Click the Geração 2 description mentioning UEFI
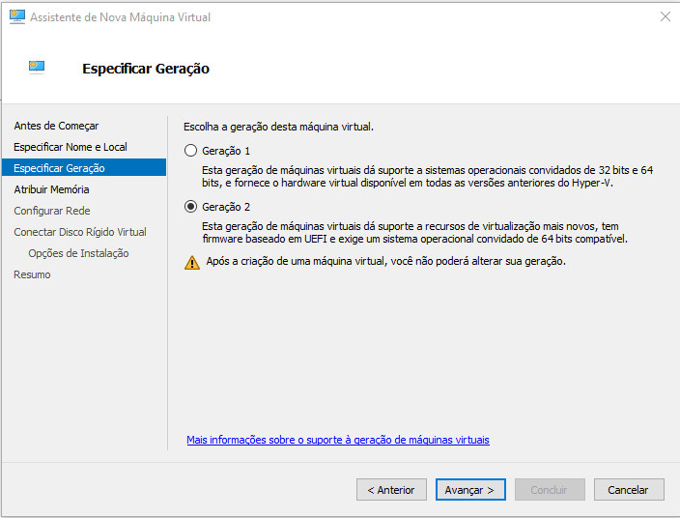 point(414,233)
